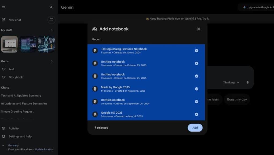Click the Boost my day suggestion chip
The width and height of the screenshot is (274, 155).
237,99
